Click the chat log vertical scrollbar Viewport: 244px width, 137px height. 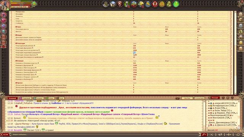pyautogui.click(x=204, y=116)
